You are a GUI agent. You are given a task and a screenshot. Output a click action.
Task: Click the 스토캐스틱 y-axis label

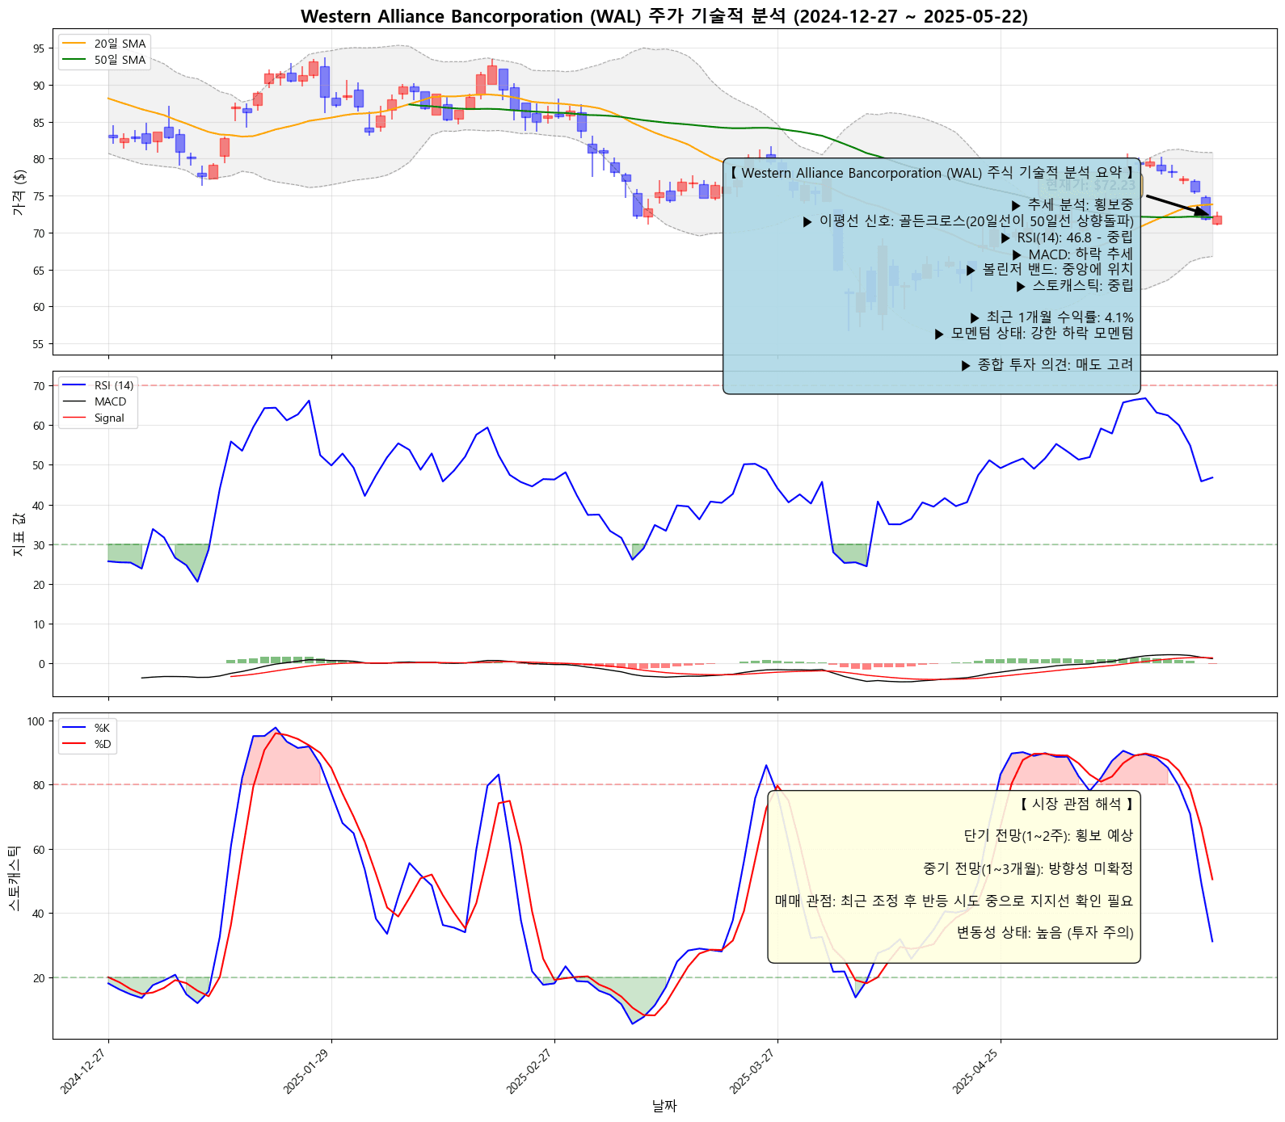[x=14, y=876]
